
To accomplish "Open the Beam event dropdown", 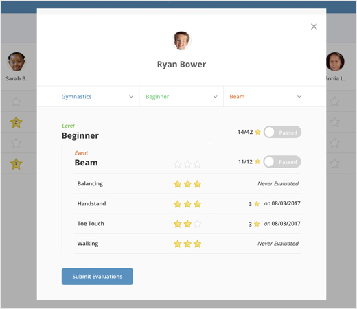I will pos(266,97).
